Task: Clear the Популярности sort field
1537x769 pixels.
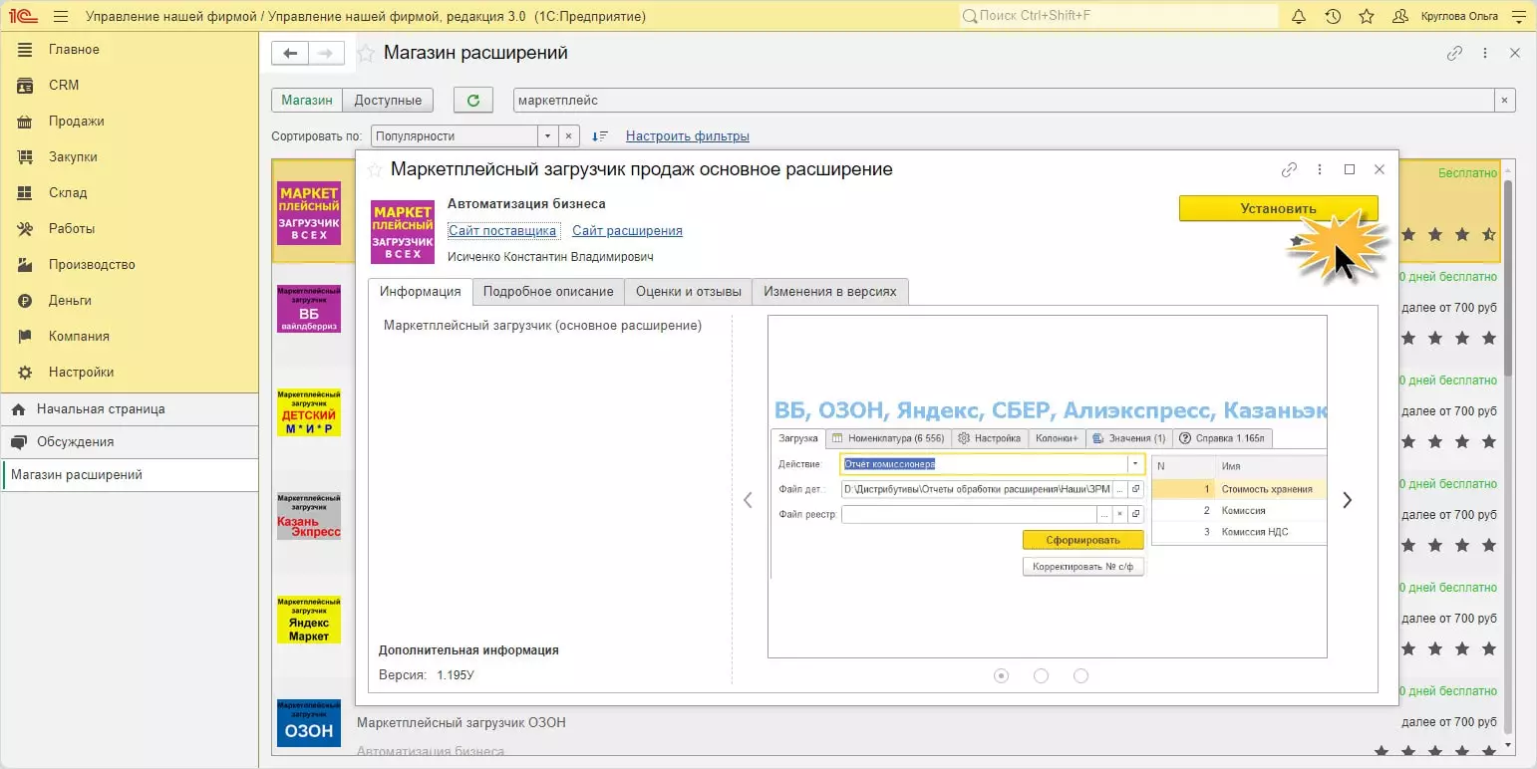Action: (567, 135)
